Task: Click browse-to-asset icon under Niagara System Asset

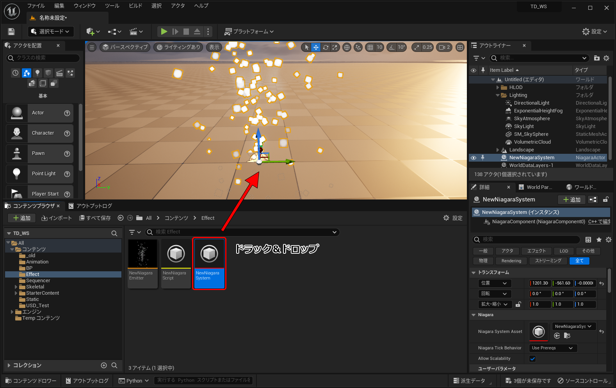Action: click(567, 336)
